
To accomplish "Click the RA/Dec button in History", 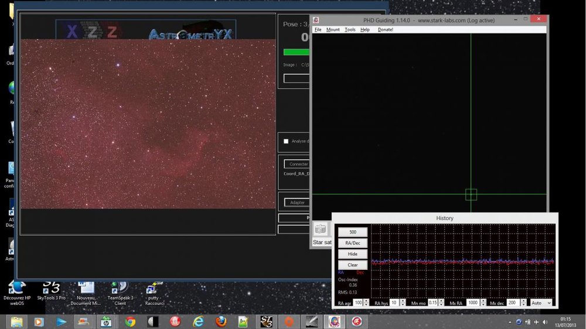I will pos(352,243).
